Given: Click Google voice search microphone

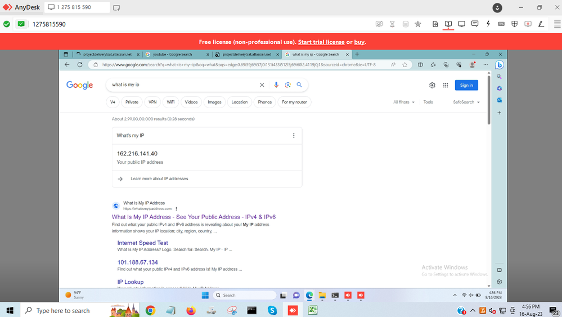Looking at the screenshot, I should coord(276,85).
